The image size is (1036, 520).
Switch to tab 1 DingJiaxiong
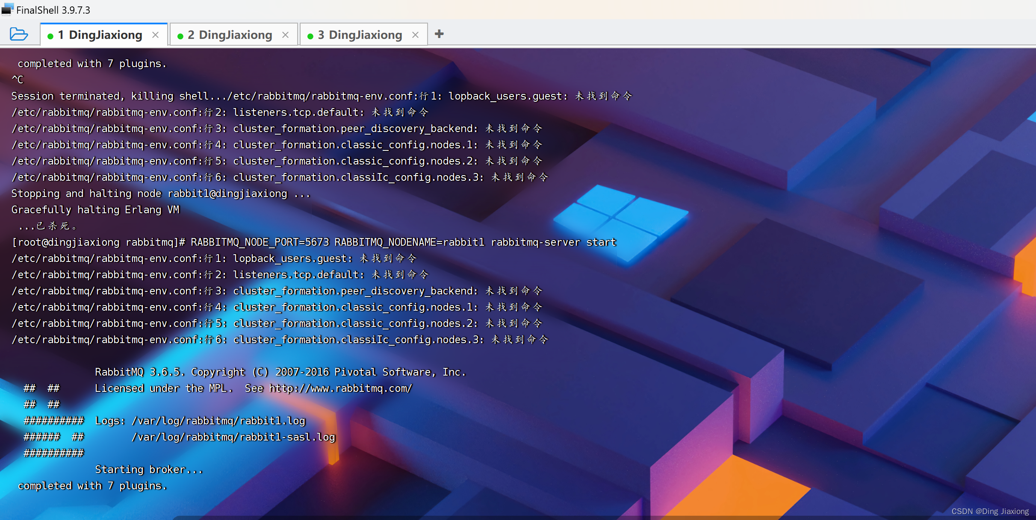click(103, 35)
